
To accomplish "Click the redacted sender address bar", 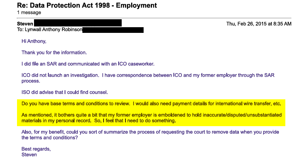I will [x=78, y=23].
